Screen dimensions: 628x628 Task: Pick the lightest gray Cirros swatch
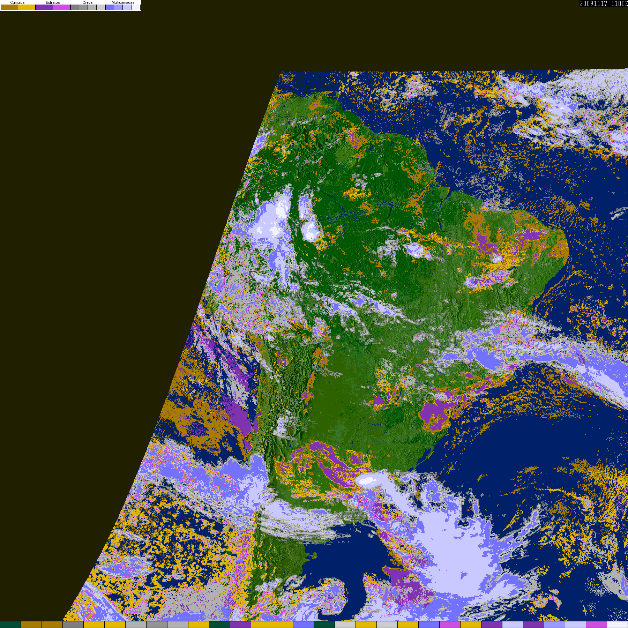(x=101, y=7)
